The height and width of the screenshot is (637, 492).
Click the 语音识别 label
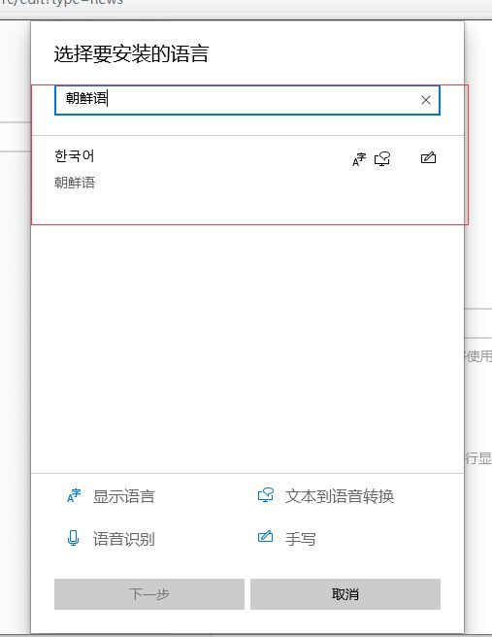point(124,539)
